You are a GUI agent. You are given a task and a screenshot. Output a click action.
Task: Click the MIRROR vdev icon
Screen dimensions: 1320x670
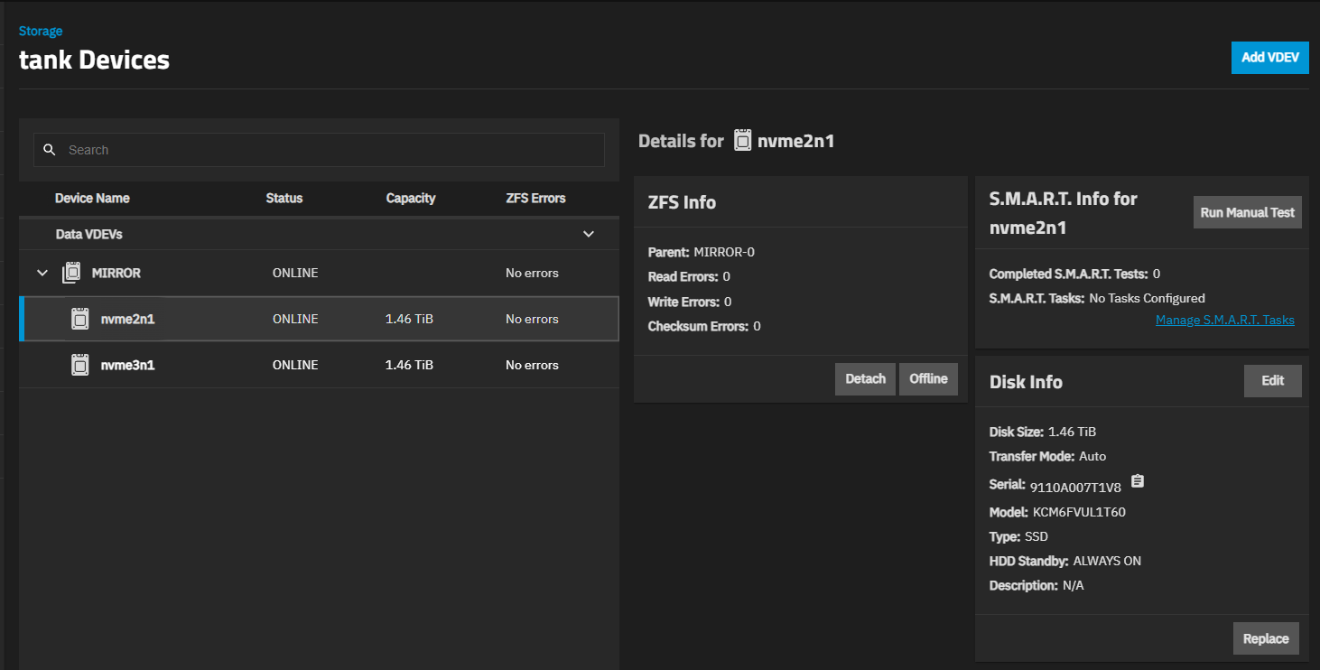[x=71, y=273]
